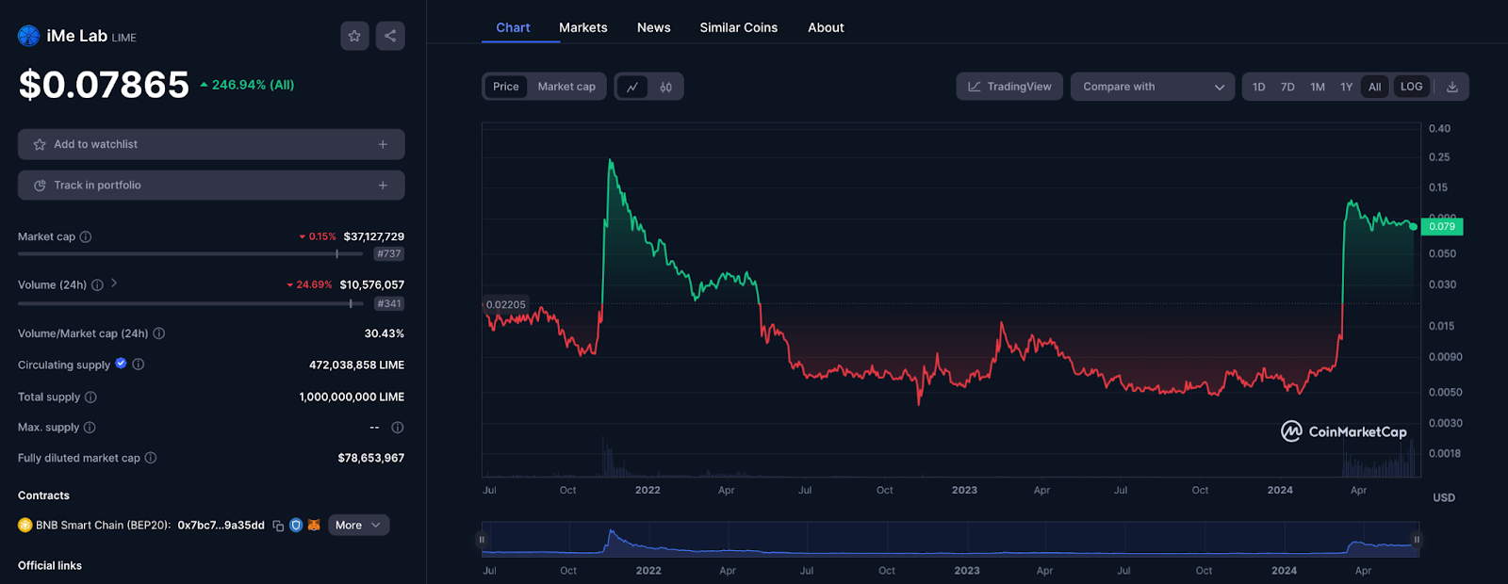Open the share icon button
Screen dimensions: 1508x584
[x=390, y=36]
